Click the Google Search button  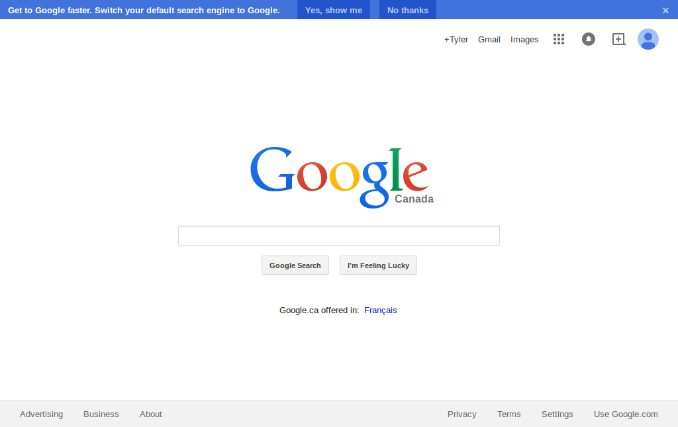coord(295,265)
